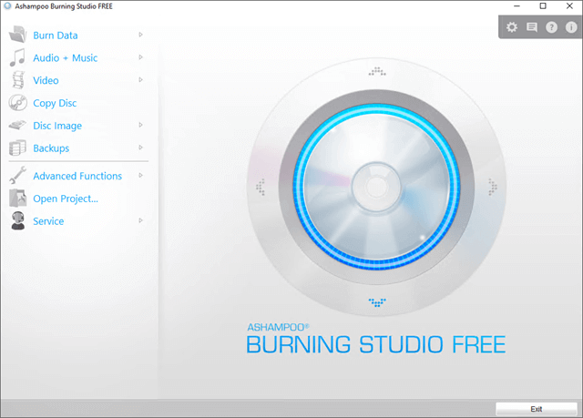Open the Disc Image menu entry

(x=57, y=126)
